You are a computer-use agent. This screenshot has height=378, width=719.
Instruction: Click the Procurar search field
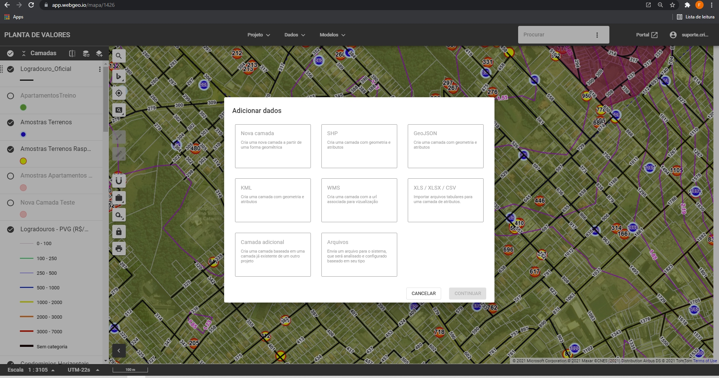[x=556, y=35]
